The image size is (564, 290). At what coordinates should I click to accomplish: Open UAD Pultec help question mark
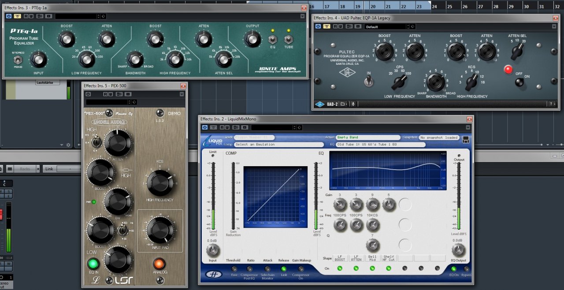pos(552,104)
